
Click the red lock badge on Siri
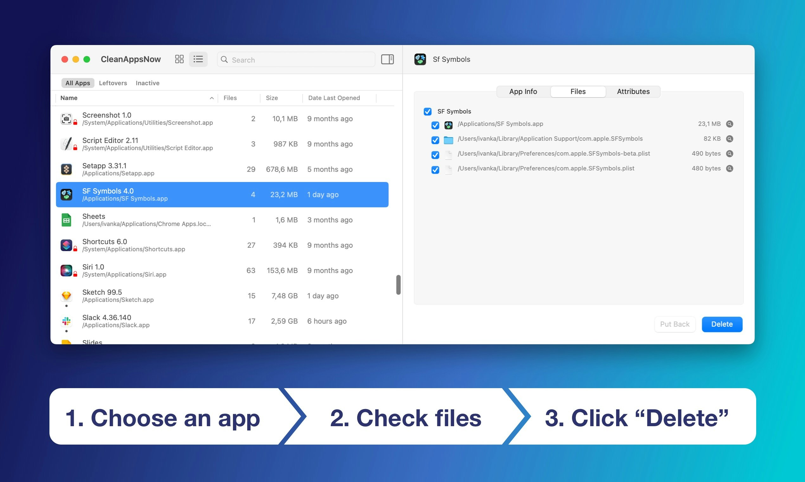[x=75, y=274]
